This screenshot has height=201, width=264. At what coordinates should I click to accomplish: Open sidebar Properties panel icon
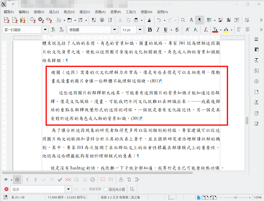pyautogui.click(x=256, y=49)
